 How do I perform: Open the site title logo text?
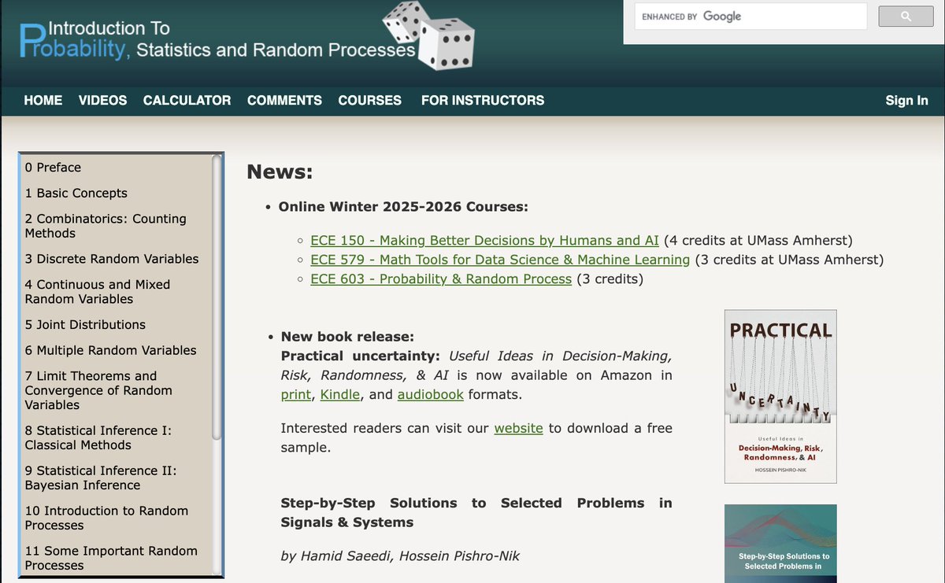pyautogui.click(x=218, y=39)
